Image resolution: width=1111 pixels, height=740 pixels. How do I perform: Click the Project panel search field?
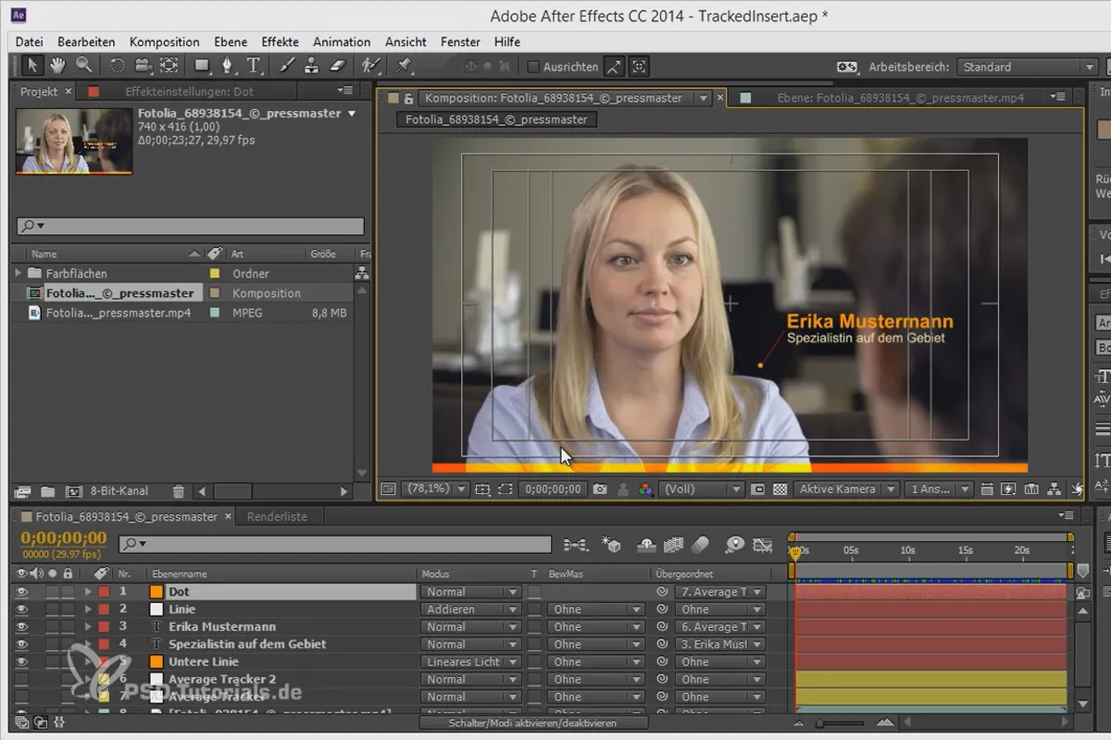click(191, 226)
